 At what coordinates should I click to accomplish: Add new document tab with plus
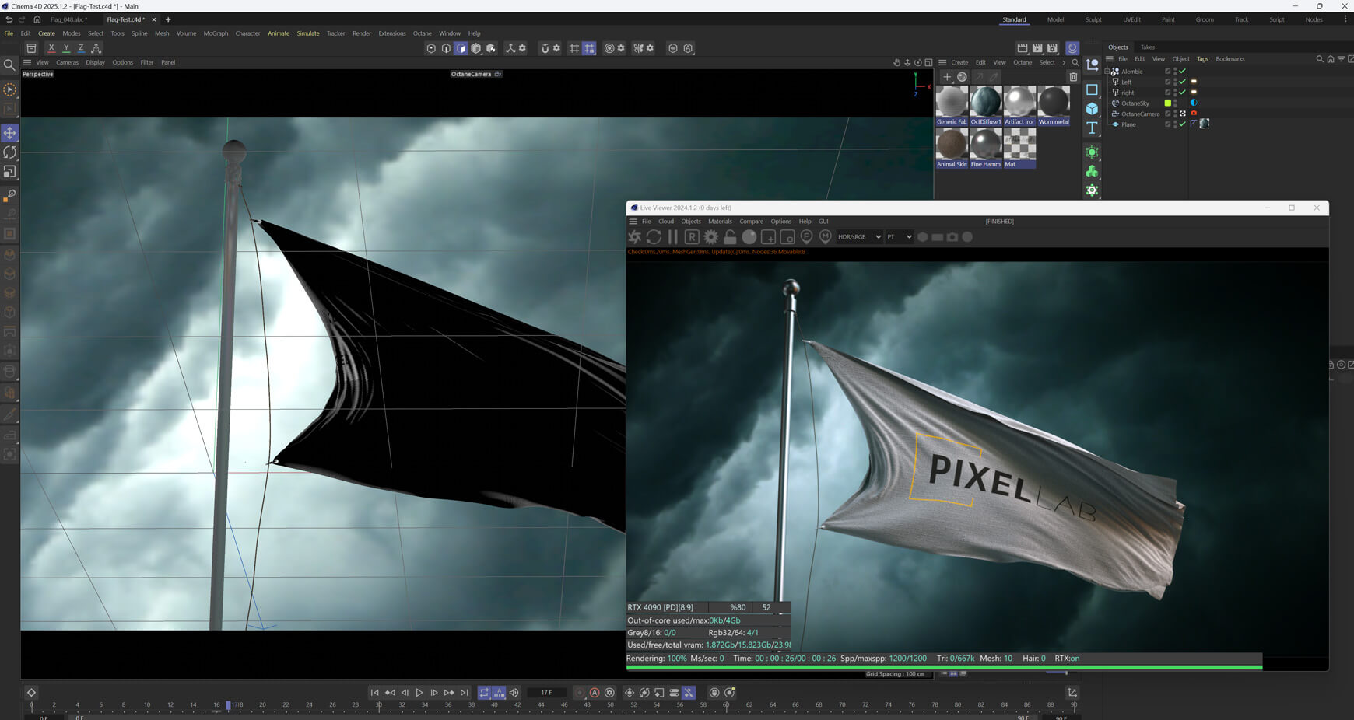pyautogui.click(x=167, y=19)
